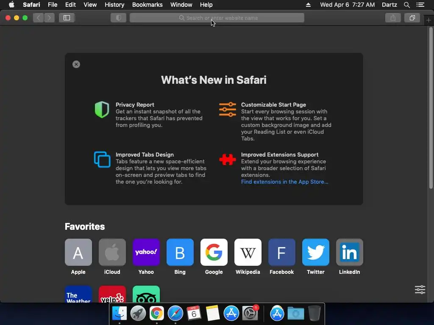The height and width of the screenshot is (325, 434).
Task: Open the Yahoo favorite tile
Action: pyautogui.click(x=146, y=252)
